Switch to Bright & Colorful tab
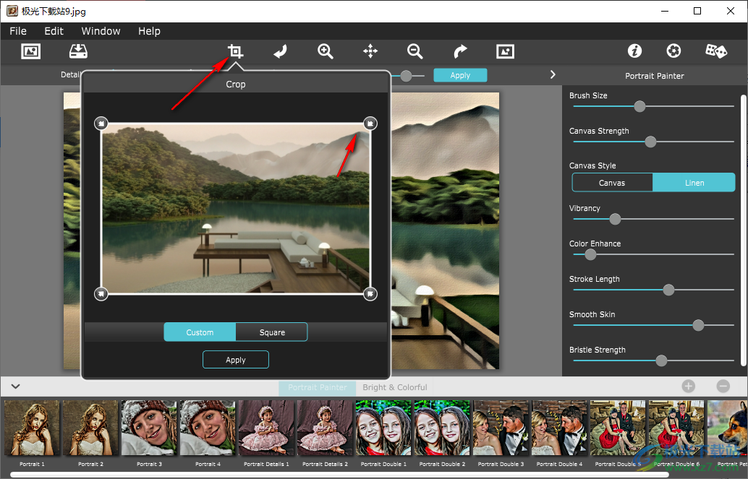This screenshot has width=748, height=479. (x=394, y=387)
